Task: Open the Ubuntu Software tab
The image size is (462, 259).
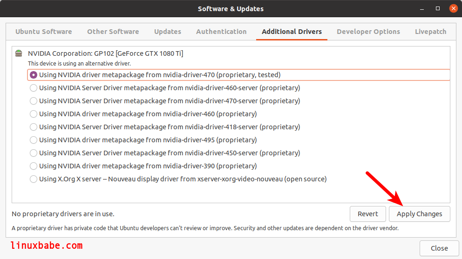Action: [x=44, y=32]
